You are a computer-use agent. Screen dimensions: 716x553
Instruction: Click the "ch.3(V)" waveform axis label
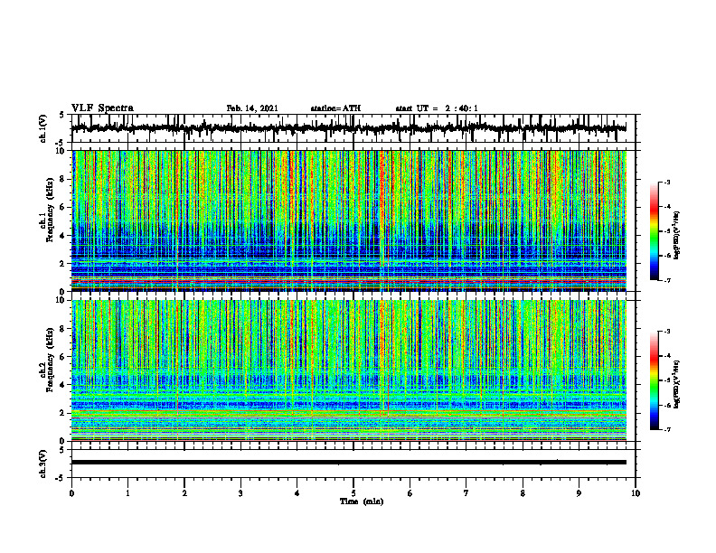[x=43, y=464]
